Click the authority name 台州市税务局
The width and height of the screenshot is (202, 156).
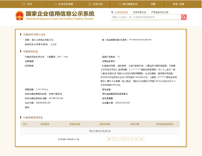click(55, 94)
